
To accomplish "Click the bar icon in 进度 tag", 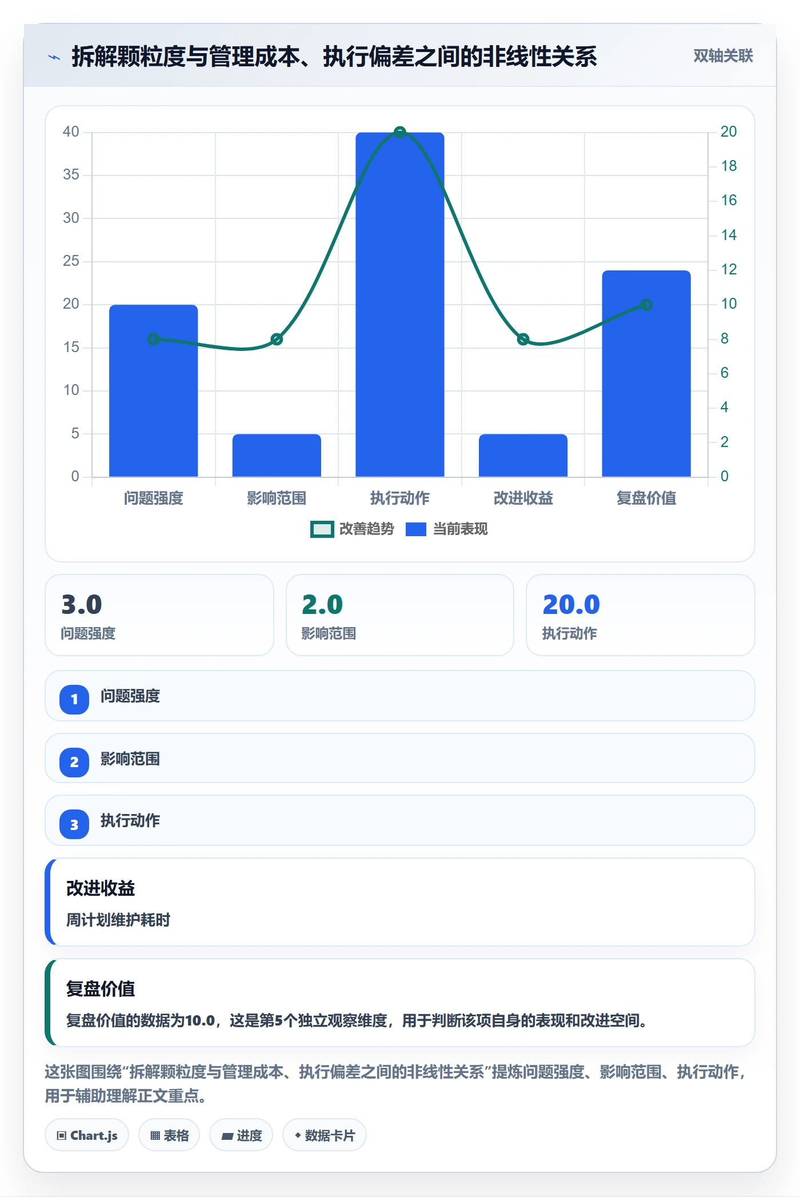I will point(227,1136).
